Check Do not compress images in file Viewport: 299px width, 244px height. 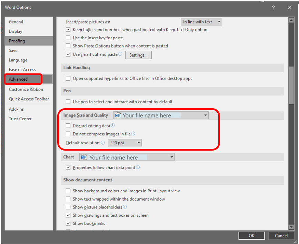tap(68, 134)
